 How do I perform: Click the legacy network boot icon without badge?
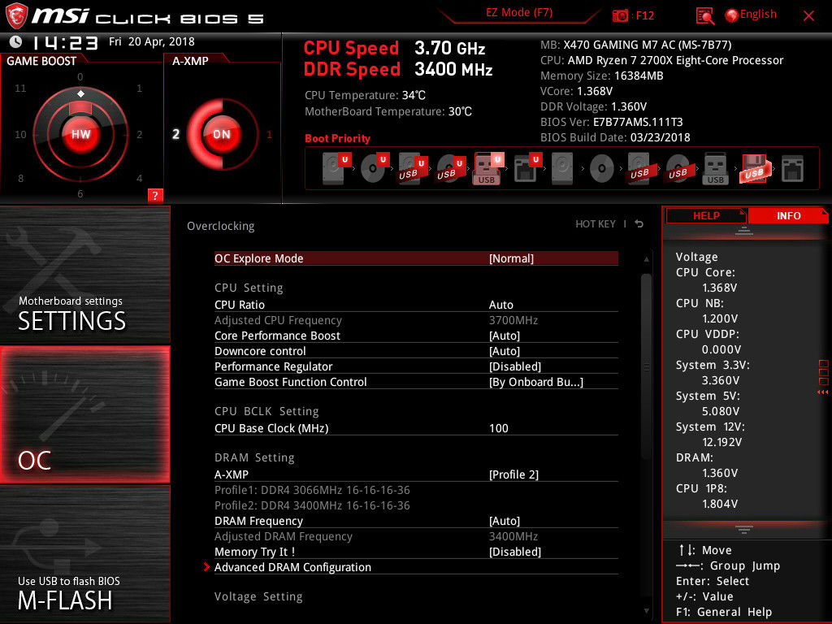pos(792,169)
